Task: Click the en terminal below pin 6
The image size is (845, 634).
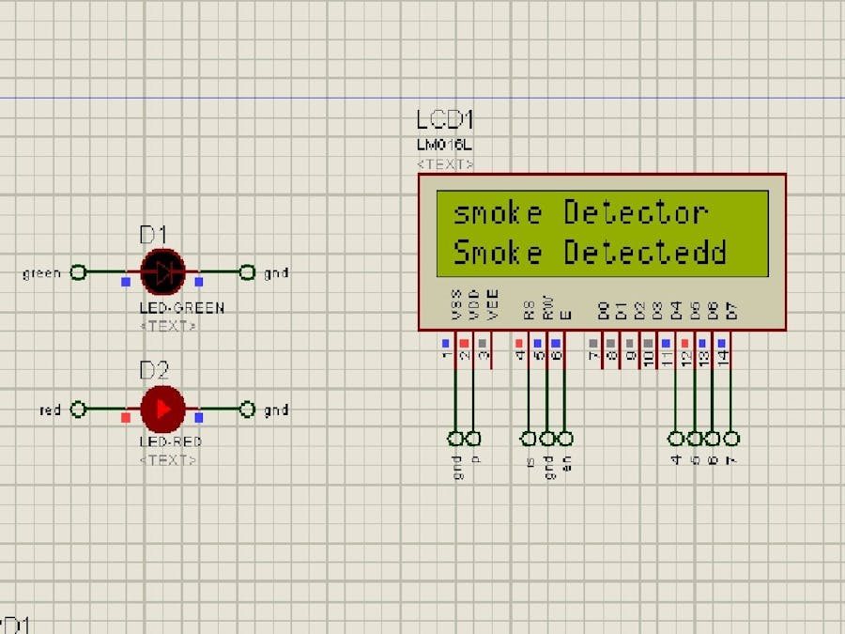Action: click(565, 438)
